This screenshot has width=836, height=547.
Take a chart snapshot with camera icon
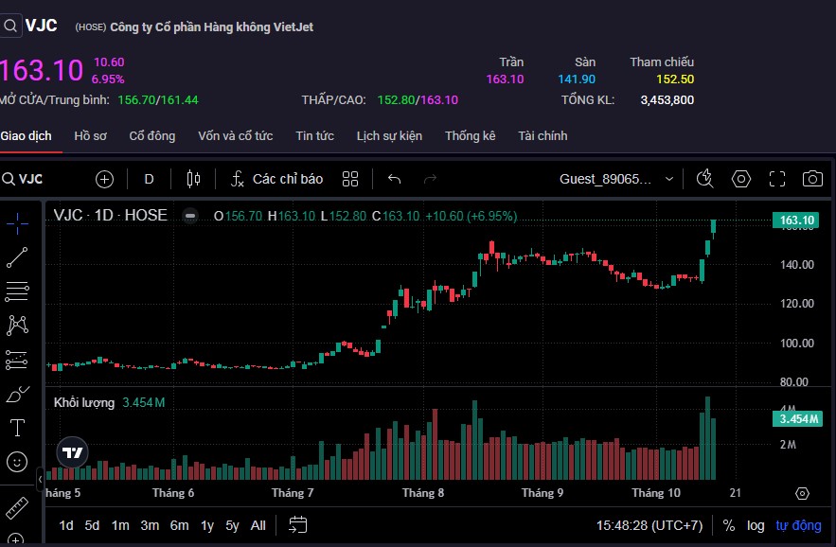click(x=812, y=179)
